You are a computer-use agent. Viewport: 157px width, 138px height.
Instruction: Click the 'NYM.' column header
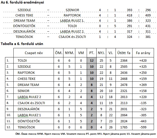(x=70, y=53)
